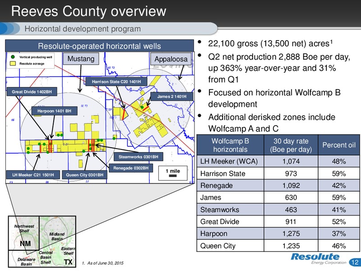Viewport: 361px width, 271px height.
Task: Click the 1,235 rate cell
Action: (291, 246)
